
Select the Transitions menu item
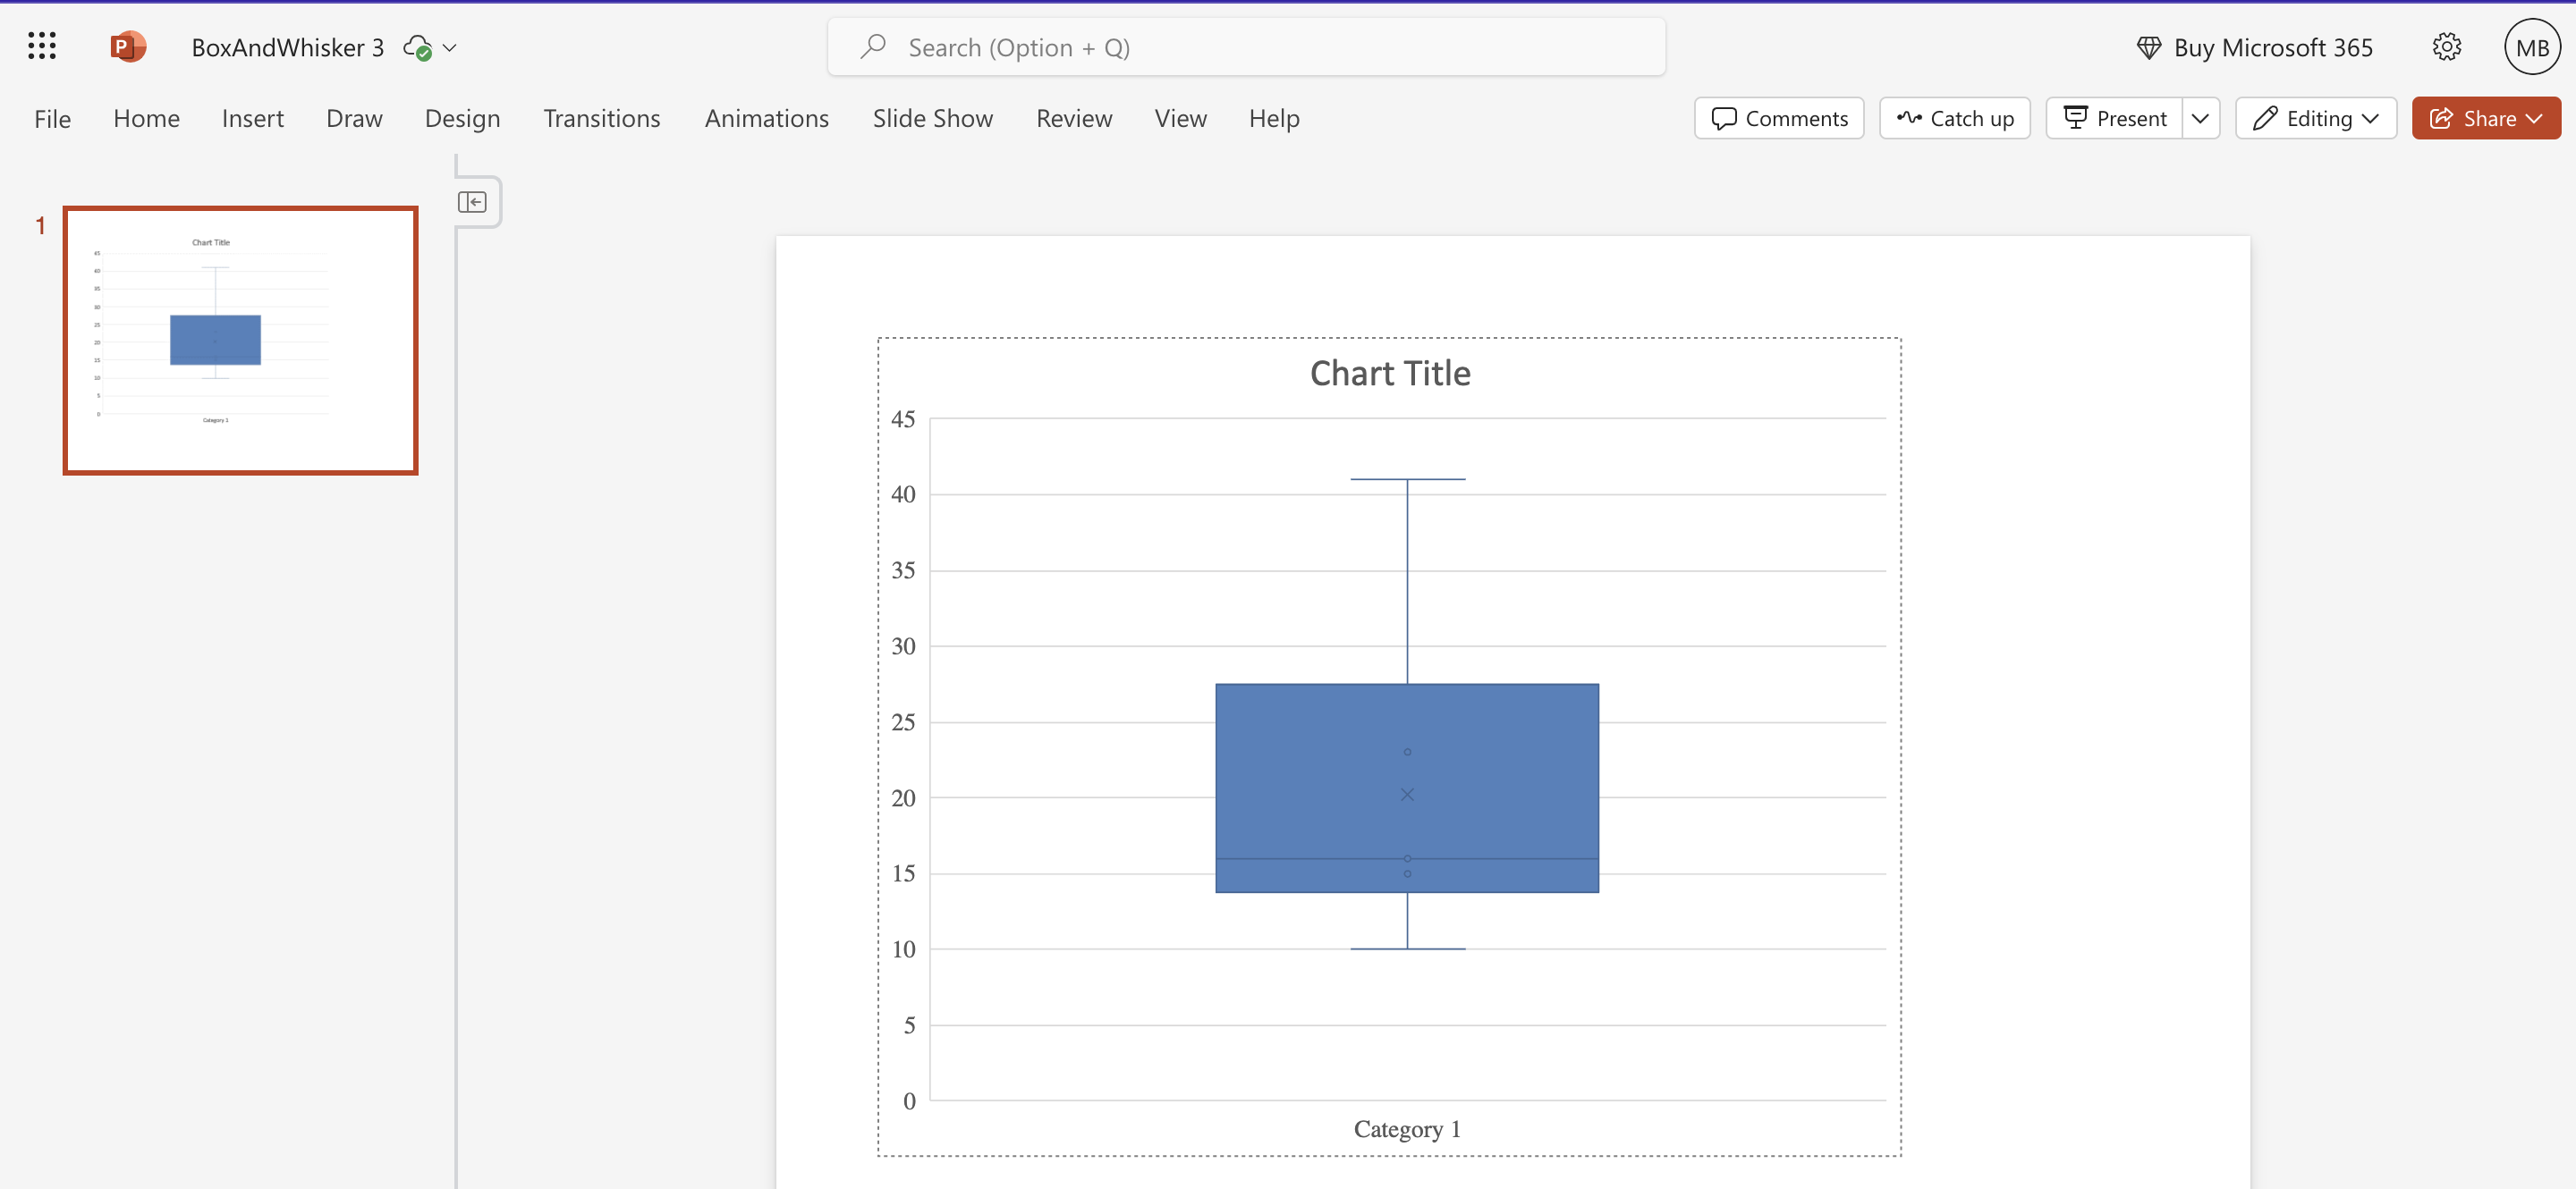601,116
